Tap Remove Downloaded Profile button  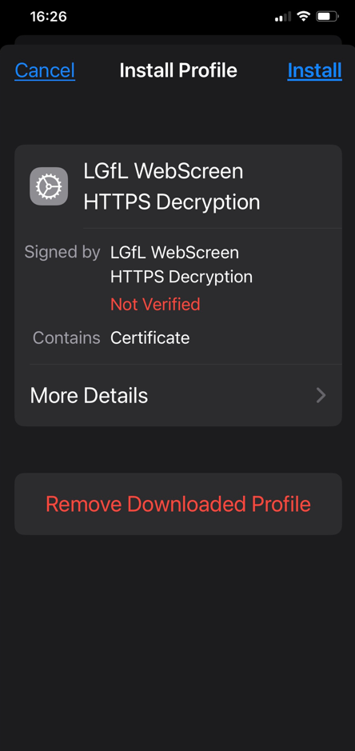pos(178,504)
